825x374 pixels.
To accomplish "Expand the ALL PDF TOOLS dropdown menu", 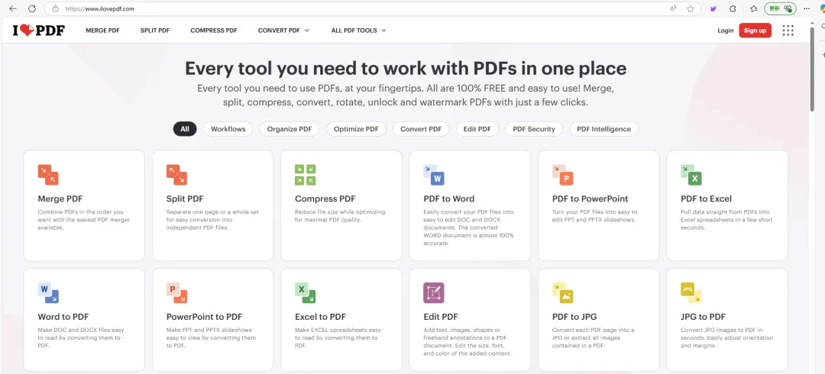I will pos(358,31).
